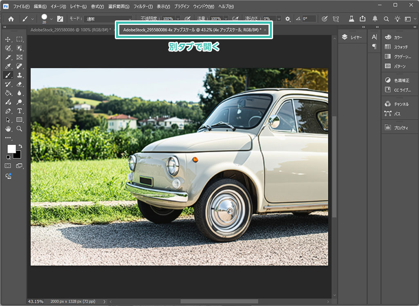Toggle butterfly symmetry paint options

tap(336, 19)
